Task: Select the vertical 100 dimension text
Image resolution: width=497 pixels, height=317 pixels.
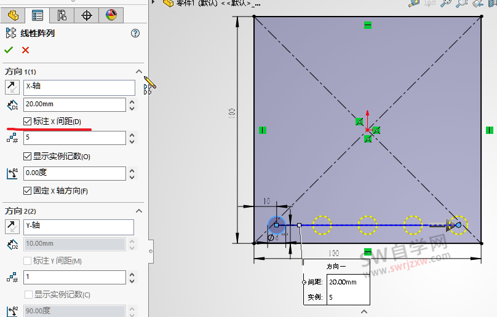Action: [x=232, y=114]
